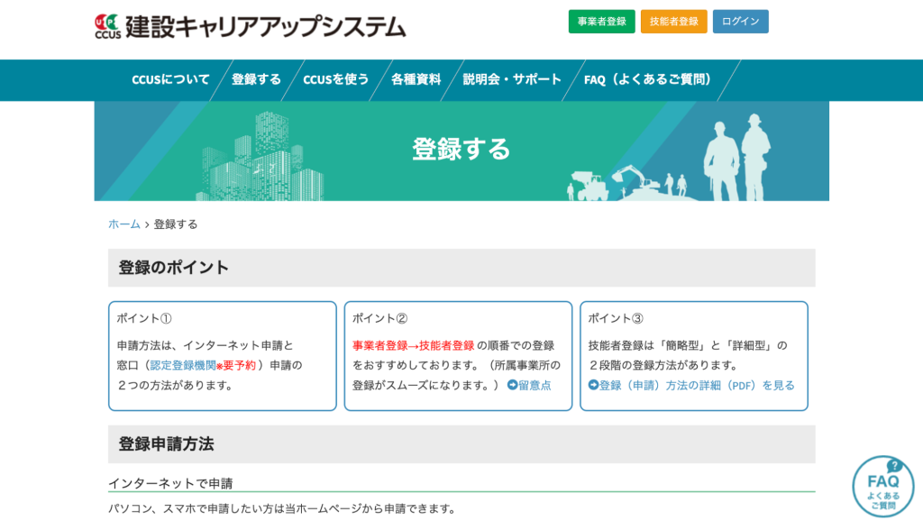923x521 pixels.
Task: Open 登録（申請）方法の詳細（PDF）を見る link
Action: [x=697, y=386]
